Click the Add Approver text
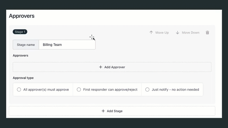The height and width of the screenshot is (128, 228). click(115, 67)
